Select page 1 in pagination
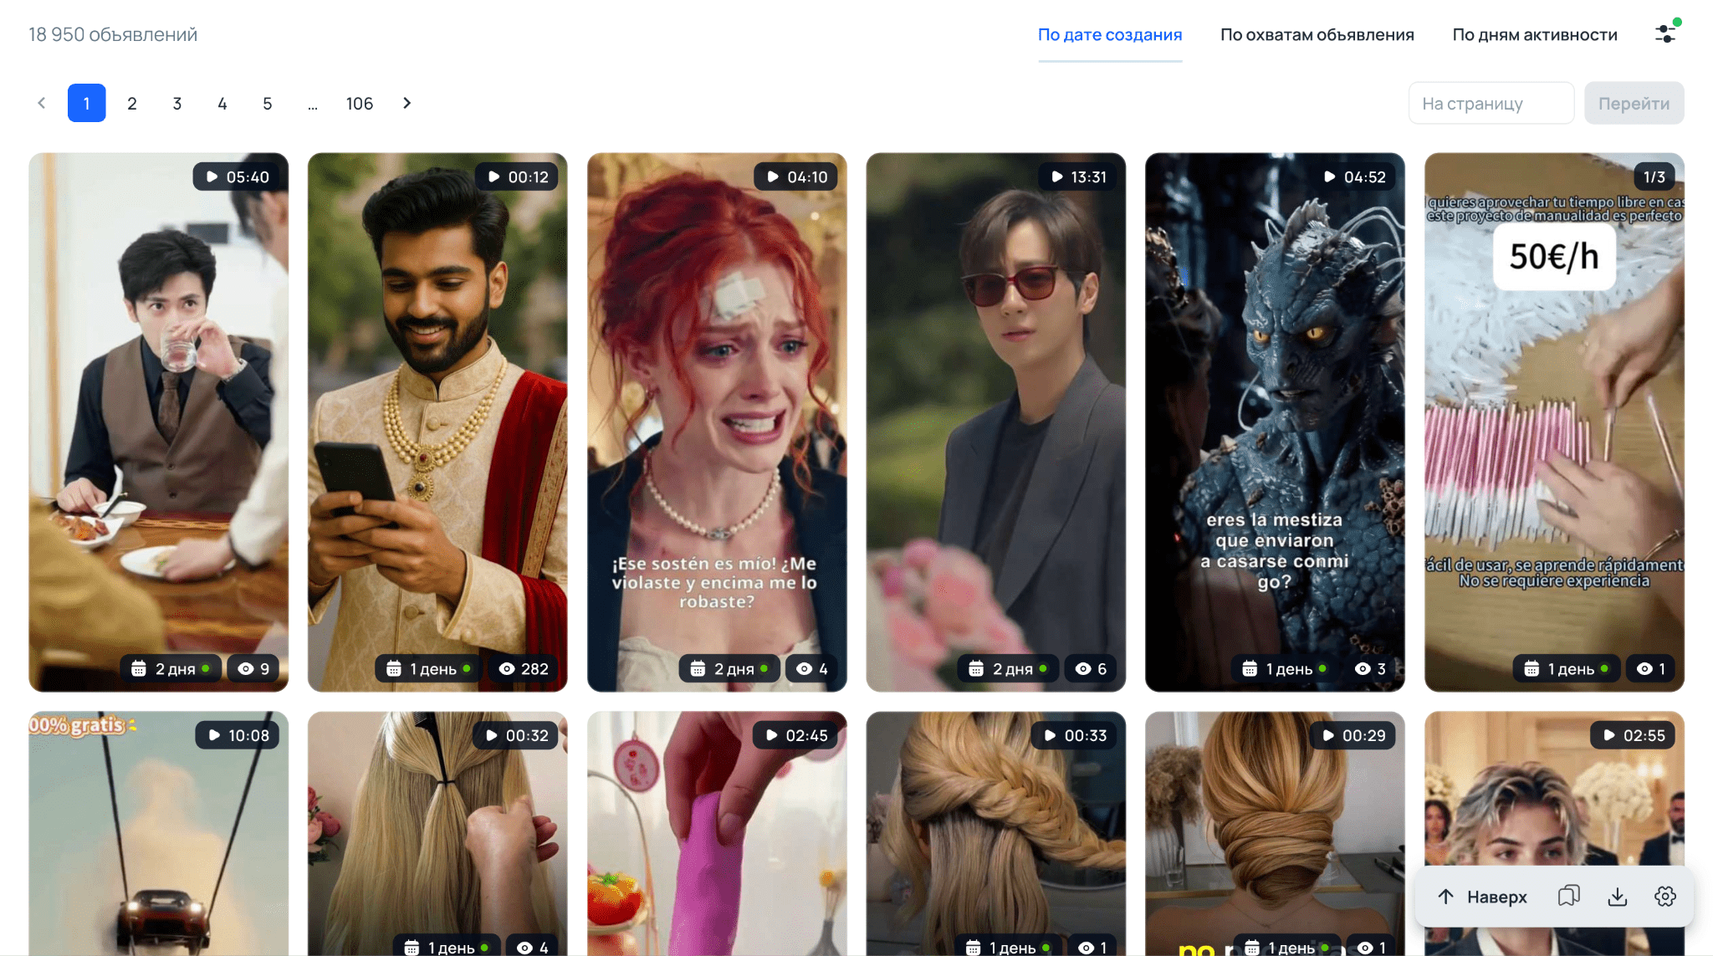The image size is (1713, 956). pos(87,103)
